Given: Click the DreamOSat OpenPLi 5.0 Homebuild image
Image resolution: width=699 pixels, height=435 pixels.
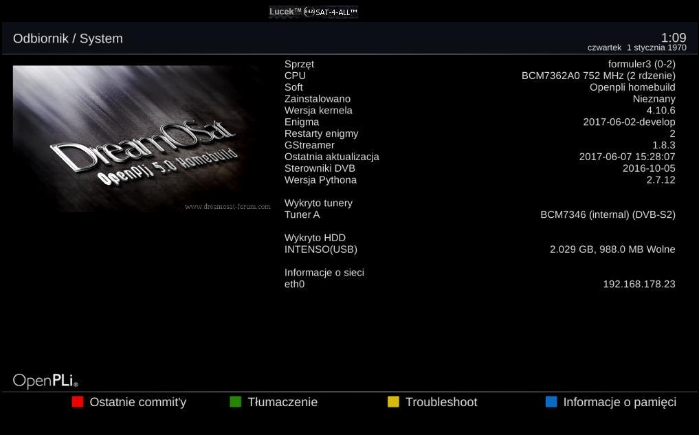Looking at the screenshot, I should 142,139.
